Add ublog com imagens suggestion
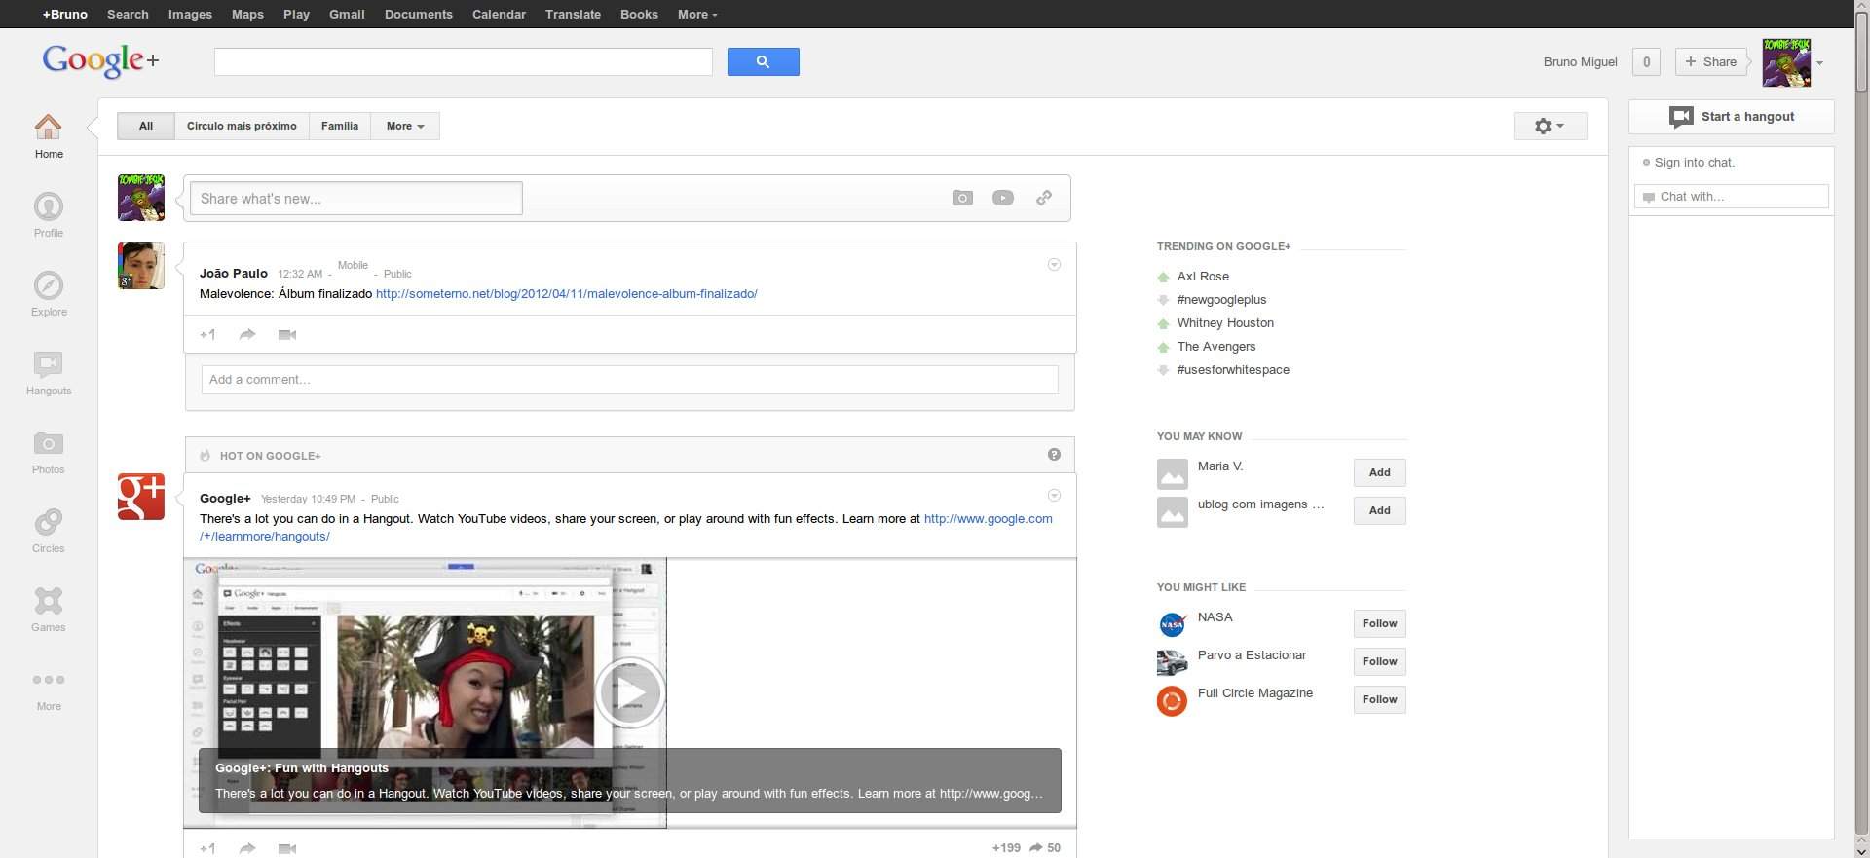This screenshot has width=1870, height=858. pyautogui.click(x=1379, y=510)
